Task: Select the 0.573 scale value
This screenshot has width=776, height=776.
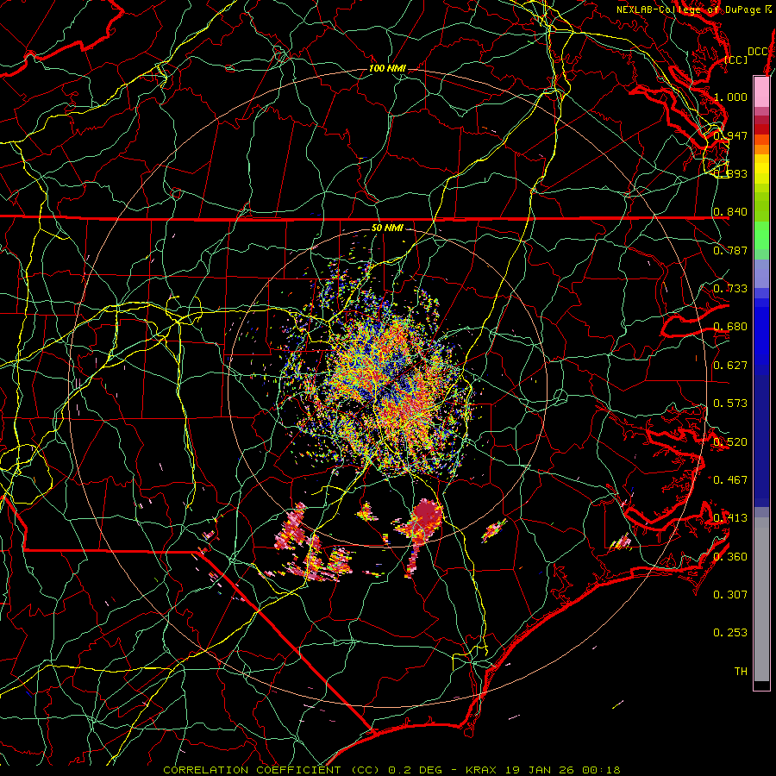Action: (730, 404)
